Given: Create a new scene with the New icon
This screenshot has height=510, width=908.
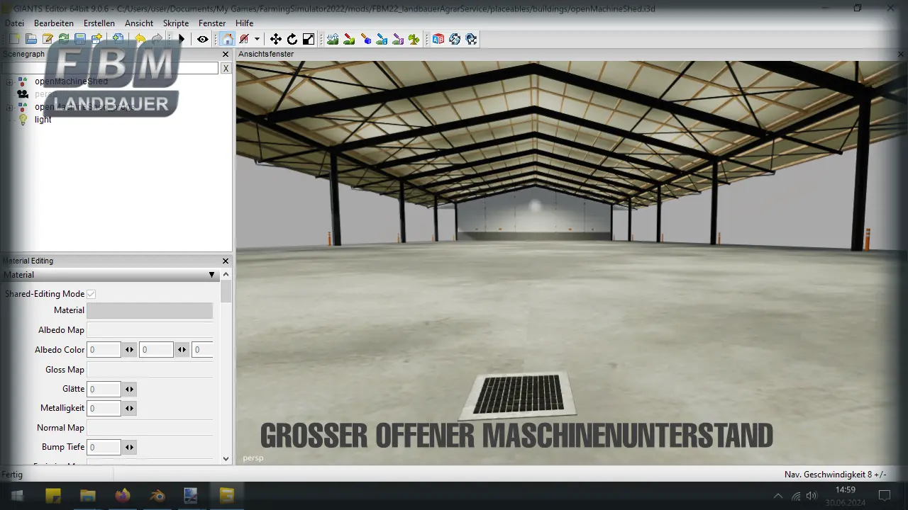Looking at the screenshot, I should 15,39.
